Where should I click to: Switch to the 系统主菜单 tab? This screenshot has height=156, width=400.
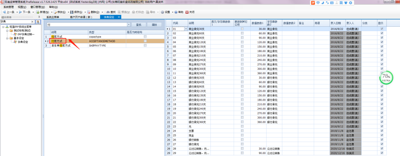(x=53, y=17)
